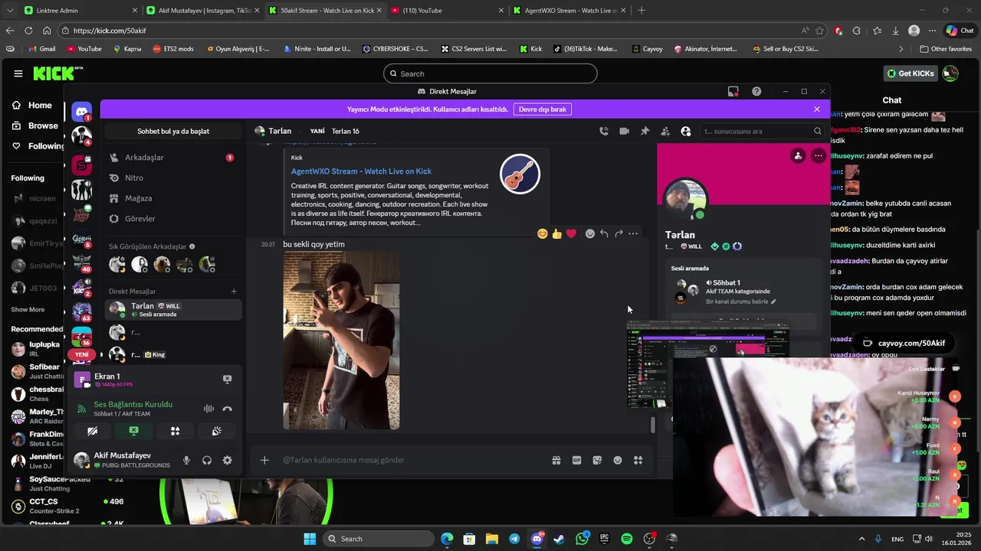
Task: Go to Kick Home in sidebar
Action: coord(32,106)
